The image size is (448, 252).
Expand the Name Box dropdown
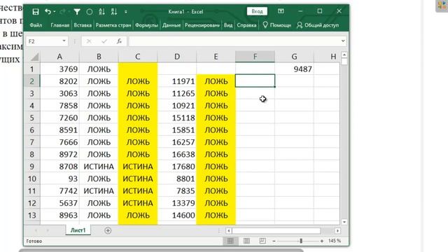64,41
